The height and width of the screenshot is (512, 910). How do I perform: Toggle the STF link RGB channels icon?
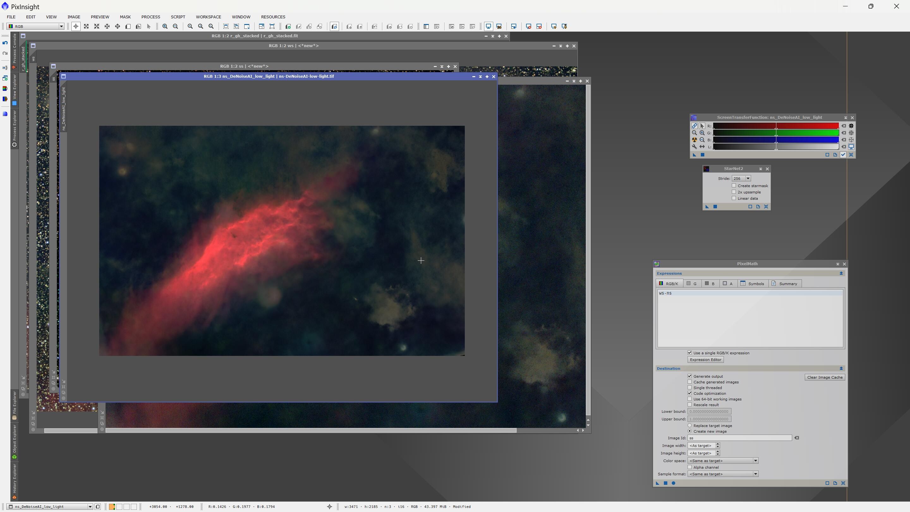[x=694, y=126]
